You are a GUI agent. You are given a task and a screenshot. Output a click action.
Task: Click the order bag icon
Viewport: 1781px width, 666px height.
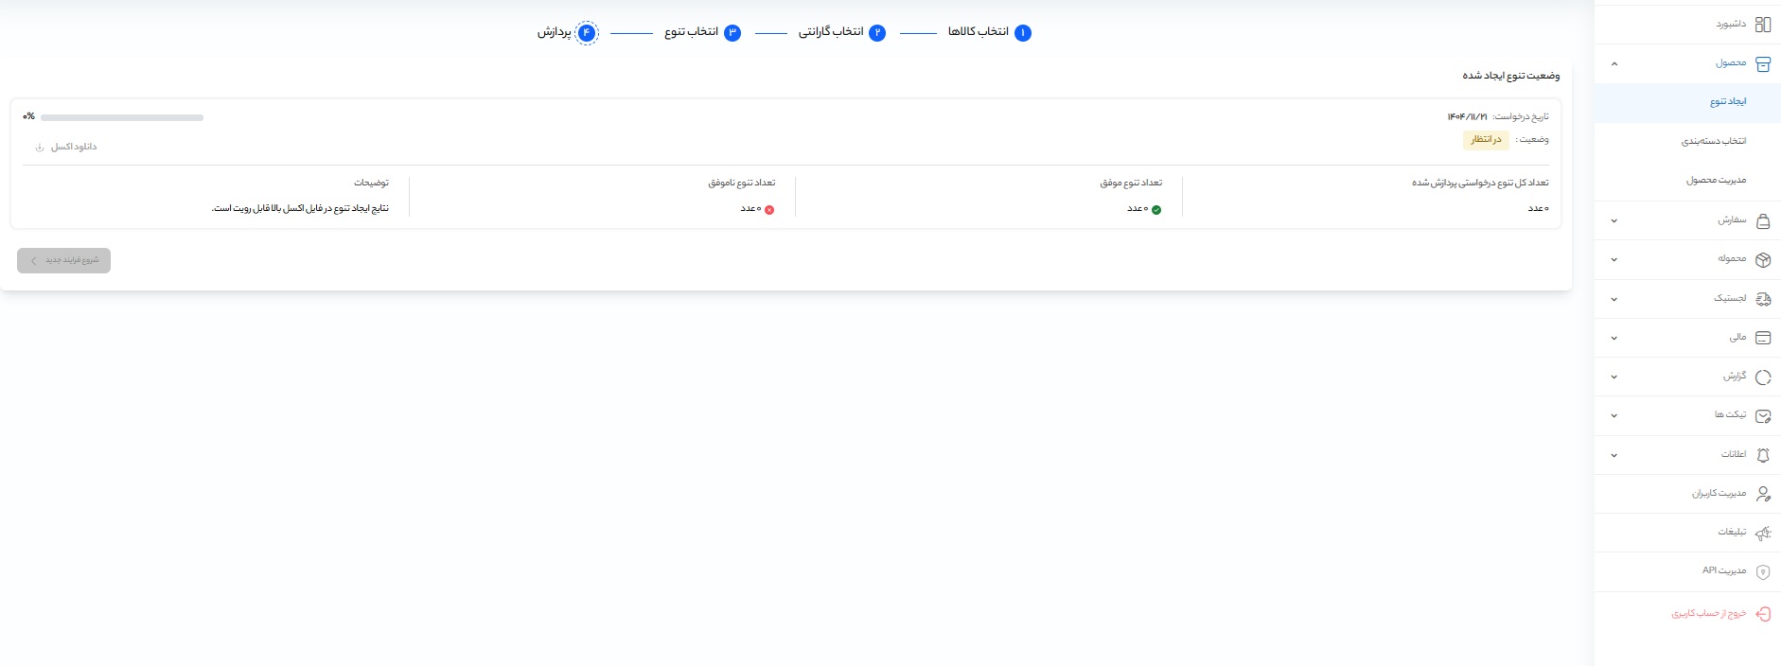(1762, 221)
